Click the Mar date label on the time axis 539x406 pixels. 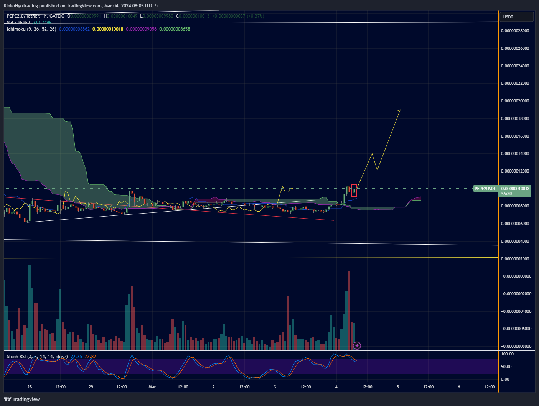152,387
